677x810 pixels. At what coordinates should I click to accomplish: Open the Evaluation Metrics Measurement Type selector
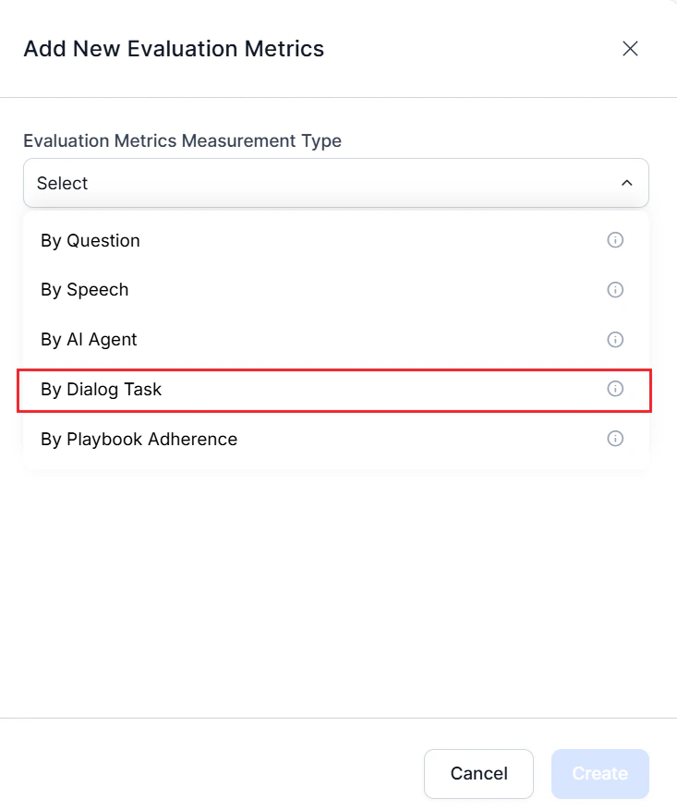pyautogui.click(x=336, y=183)
